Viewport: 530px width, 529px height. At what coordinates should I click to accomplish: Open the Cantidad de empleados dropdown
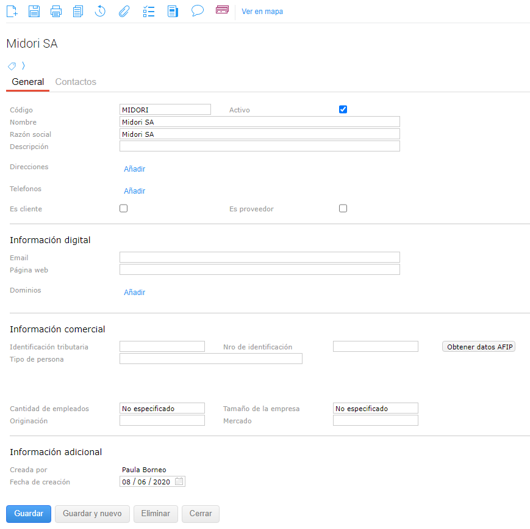[162, 408]
